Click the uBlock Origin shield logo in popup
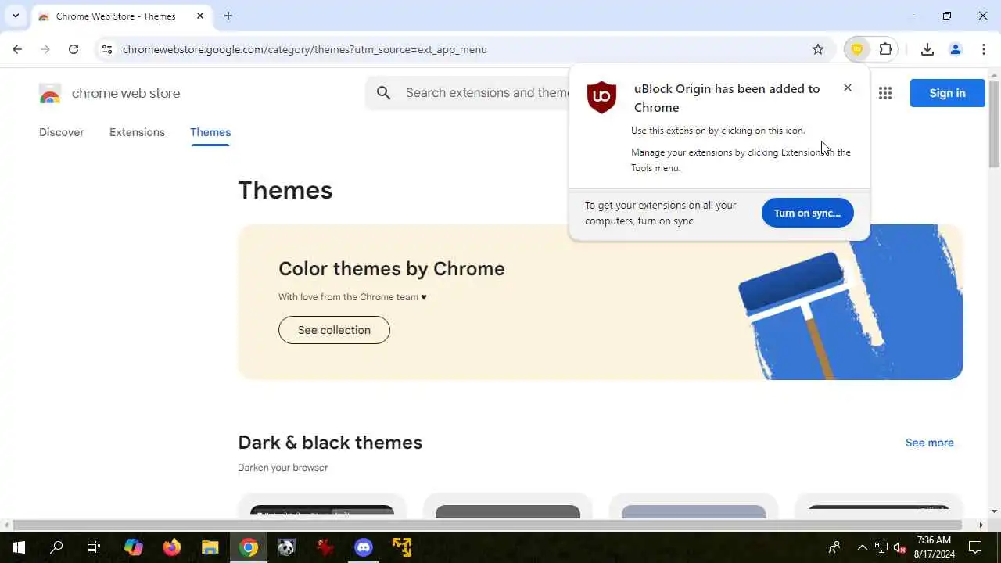Screen dimensions: 1001x563 (x=601, y=97)
